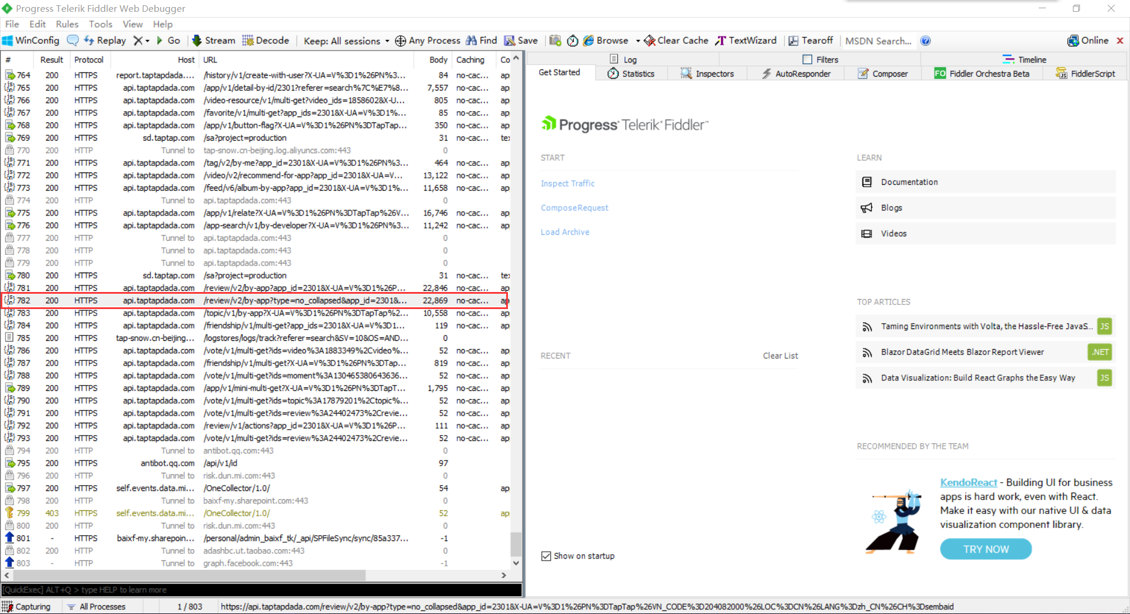
Task: Toggle the Show on startup checkbox
Action: [546, 556]
